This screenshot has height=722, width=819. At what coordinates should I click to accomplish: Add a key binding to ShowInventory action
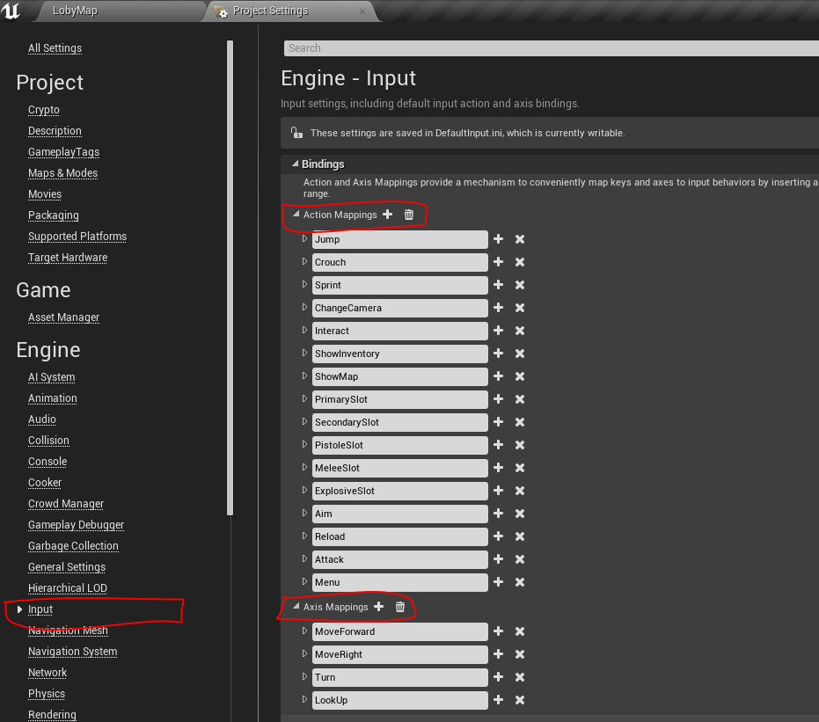click(498, 354)
